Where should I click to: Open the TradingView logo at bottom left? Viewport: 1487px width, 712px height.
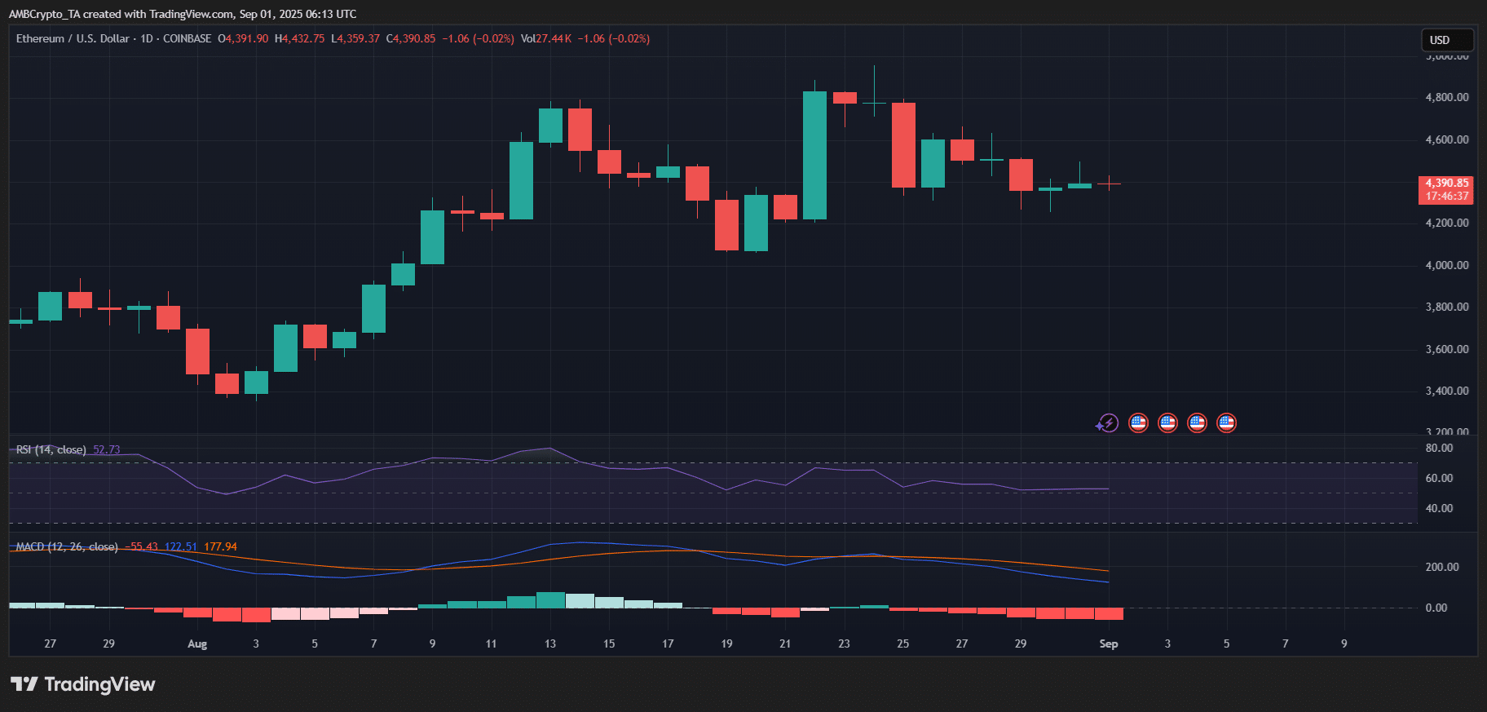coord(83,684)
